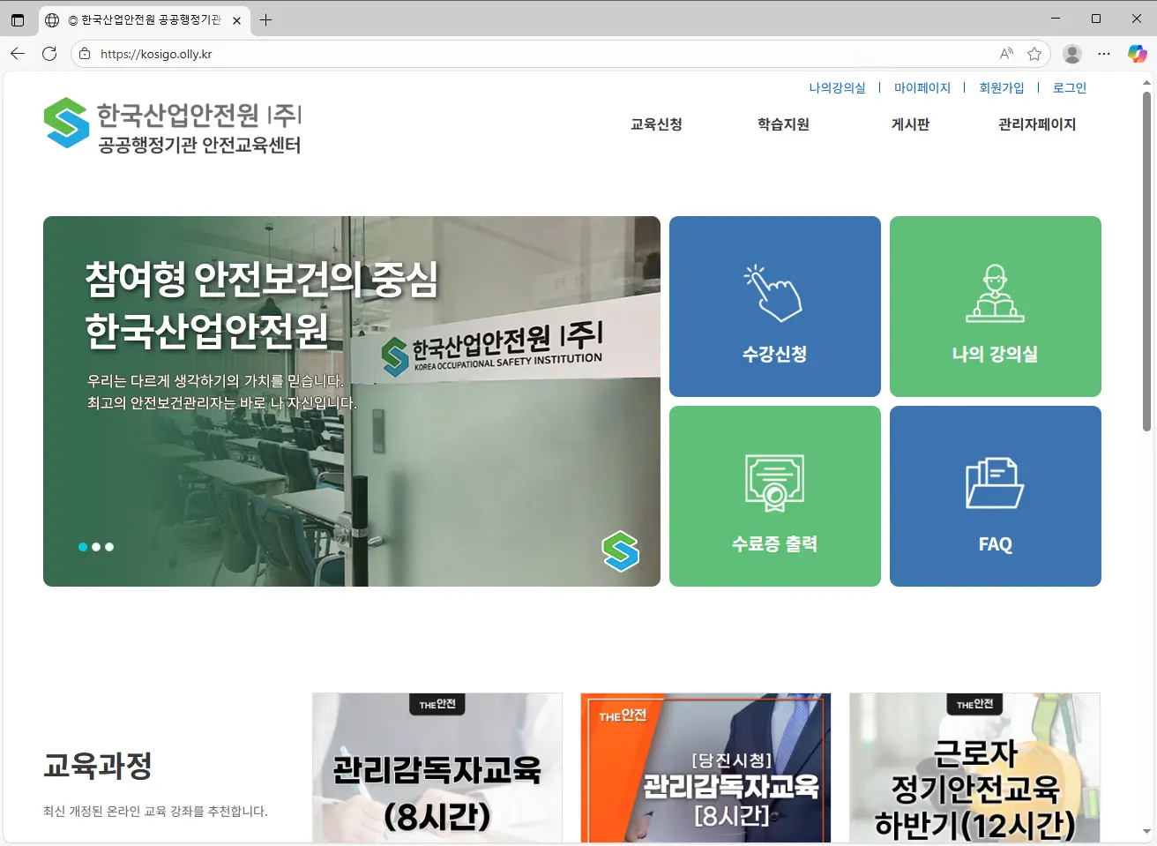The image size is (1157, 846).
Task: Open 관리자페이지 from the navigation bar
Action: [1037, 124]
